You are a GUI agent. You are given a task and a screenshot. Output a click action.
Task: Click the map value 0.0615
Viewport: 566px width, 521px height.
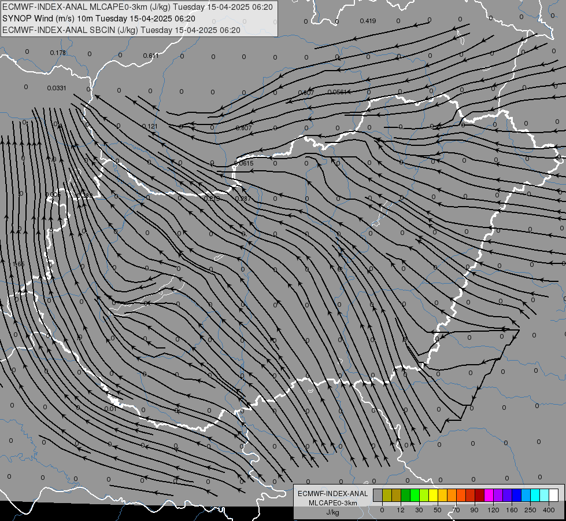(x=243, y=163)
